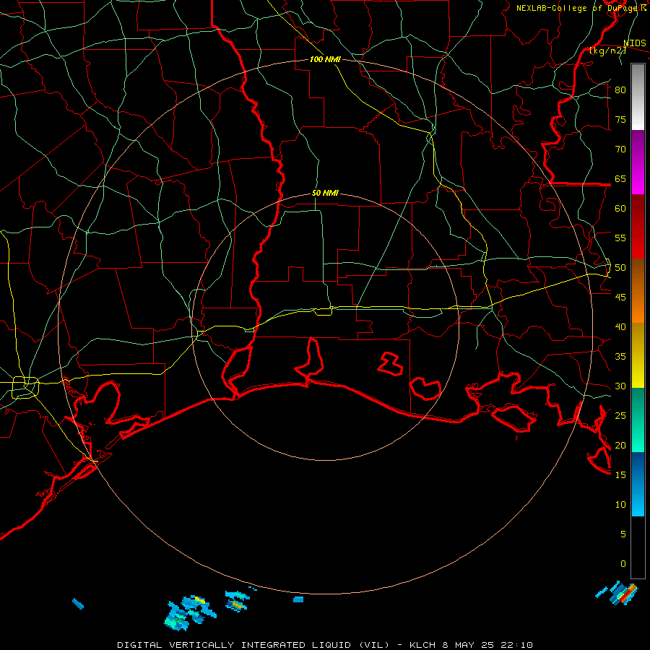650x650 pixels.
Task: Click the 50 NMI range ring label
Action: coord(325,193)
